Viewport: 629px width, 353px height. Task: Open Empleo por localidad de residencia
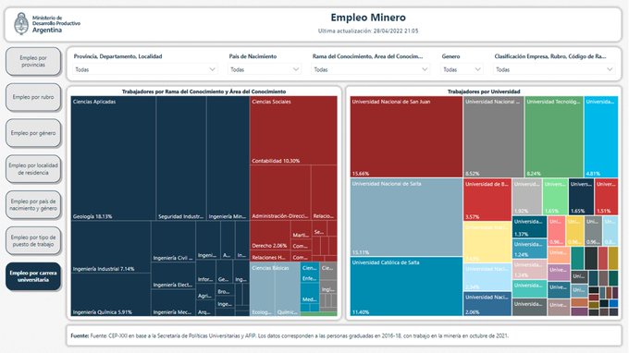(33, 169)
